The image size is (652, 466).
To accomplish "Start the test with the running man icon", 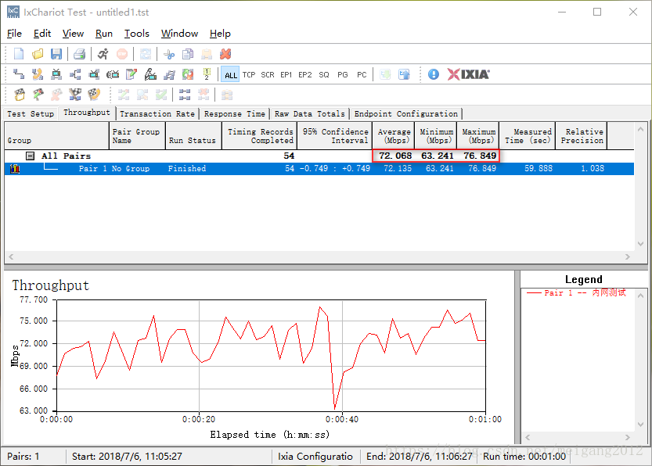I will [103, 54].
